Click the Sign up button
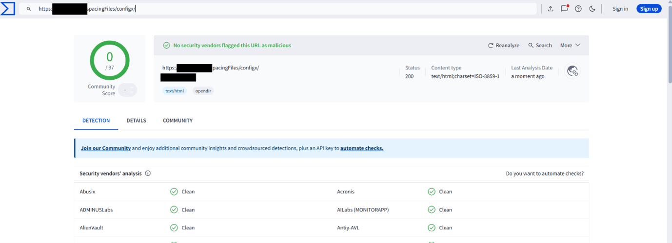The width and height of the screenshot is (672, 243). pos(649,9)
